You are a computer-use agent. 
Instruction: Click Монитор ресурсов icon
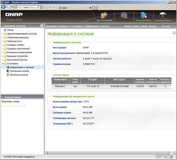click(x=8, y=75)
